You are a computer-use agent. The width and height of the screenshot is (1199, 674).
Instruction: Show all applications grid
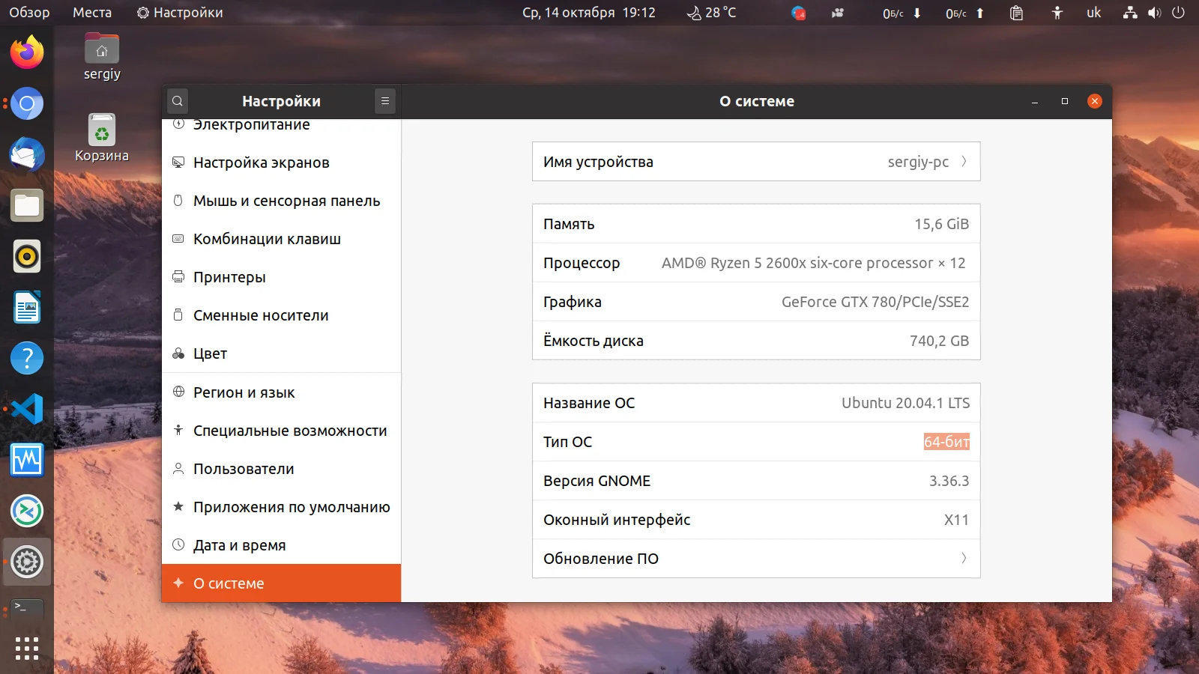(x=27, y=649)
